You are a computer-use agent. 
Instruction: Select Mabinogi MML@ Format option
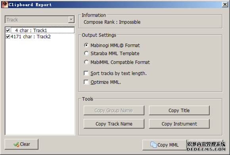pos(86,45)
